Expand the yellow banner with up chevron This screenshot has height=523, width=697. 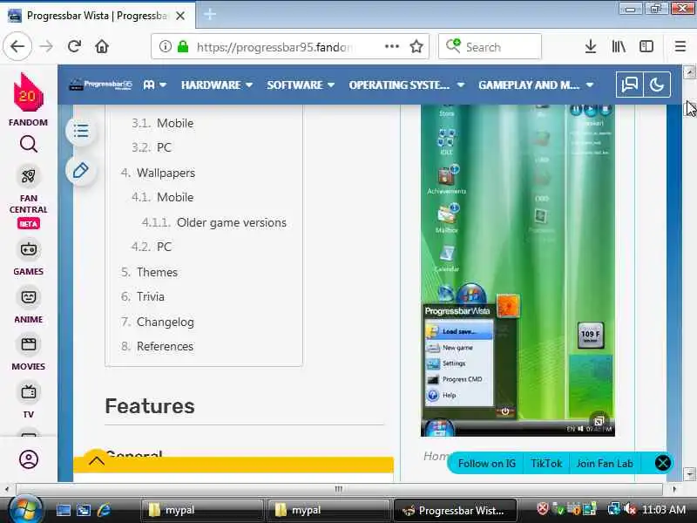tap(96, 461)
